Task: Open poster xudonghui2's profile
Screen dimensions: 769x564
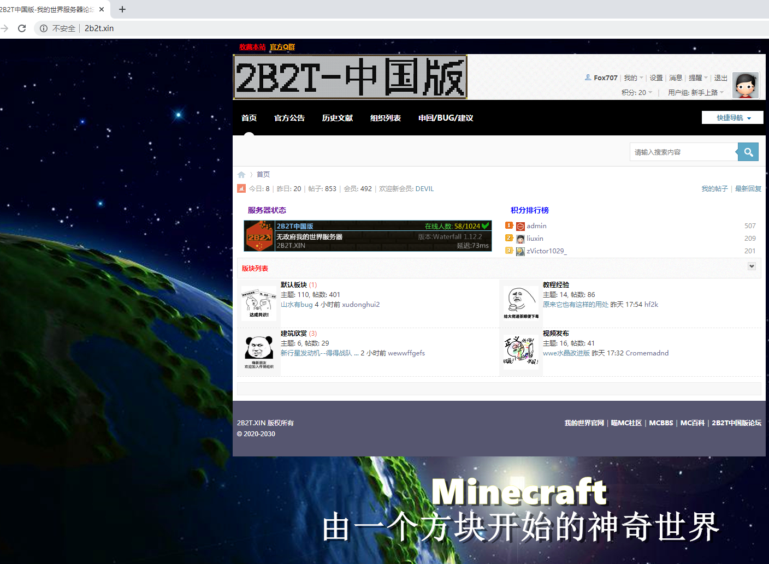Action: point(361,305)
